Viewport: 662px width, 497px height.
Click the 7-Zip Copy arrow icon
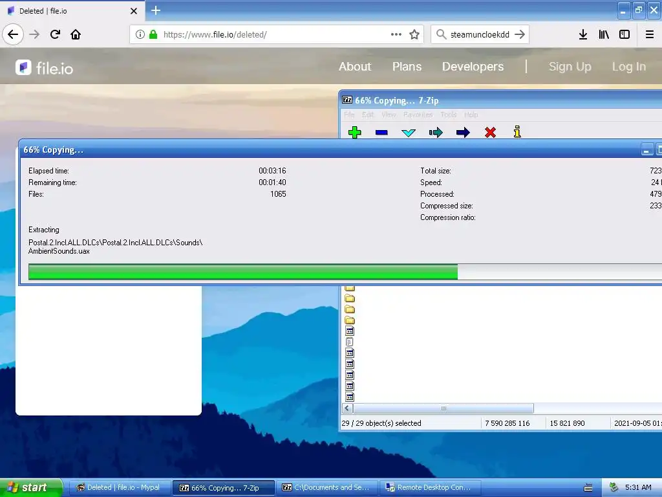(x=436, y=133)
